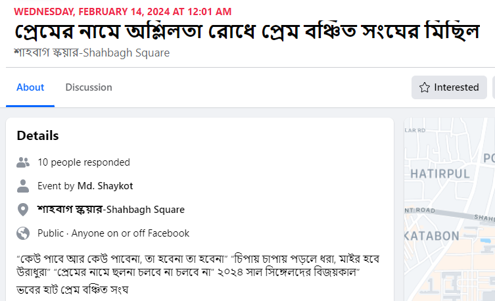This screenshot has width=495, height=301.
Task: Click the Public · Anyone on or off Facebook text
Action: (x=113, y=233)
